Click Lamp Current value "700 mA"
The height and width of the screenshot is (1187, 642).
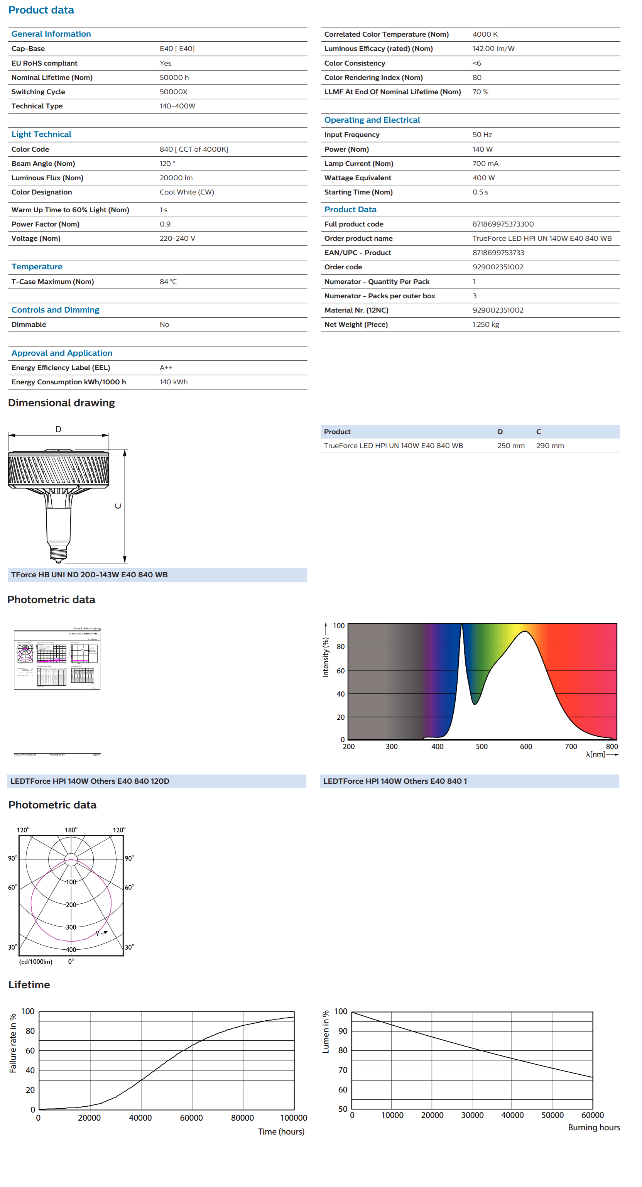click(485, 164)
